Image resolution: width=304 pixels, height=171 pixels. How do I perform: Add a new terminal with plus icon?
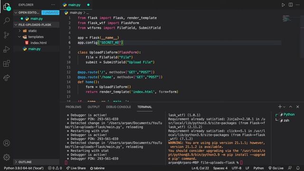(x=280, y=107)
